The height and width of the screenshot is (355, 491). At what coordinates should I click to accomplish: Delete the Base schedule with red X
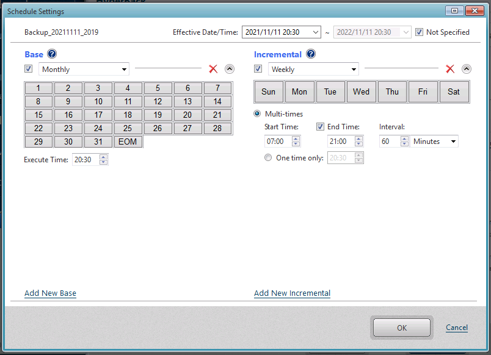pos(213,69)
